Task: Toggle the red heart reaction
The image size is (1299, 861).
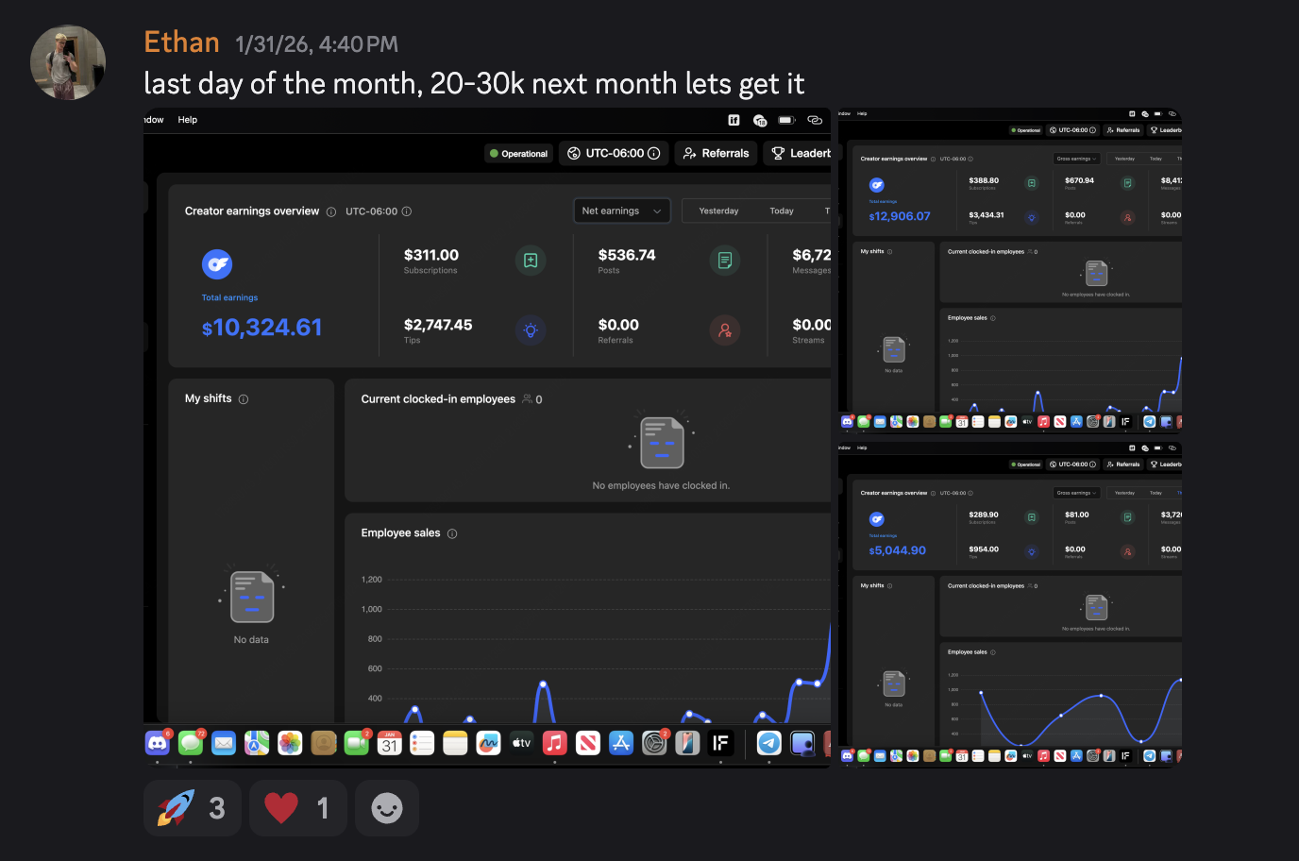Action: [297, 808]
